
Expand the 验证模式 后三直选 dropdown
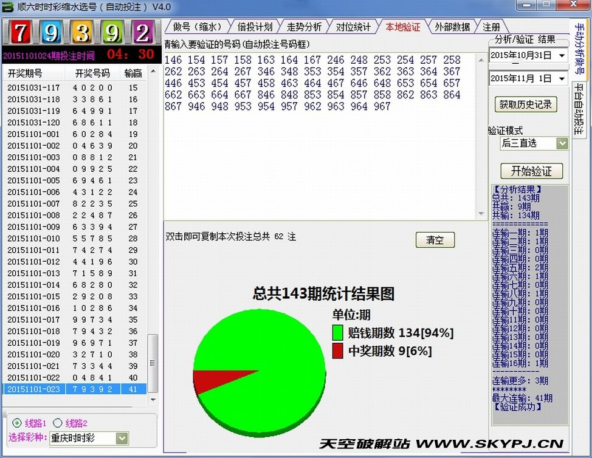pos(562,143)
